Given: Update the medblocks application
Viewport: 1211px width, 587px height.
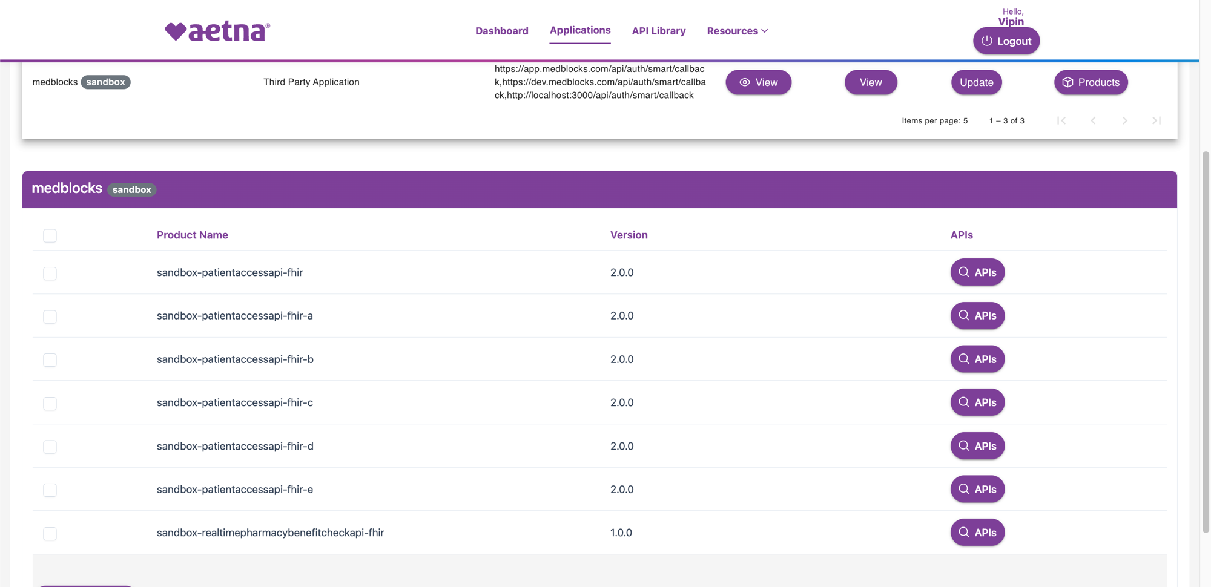Looking at the screenshot, I should 976,82.
